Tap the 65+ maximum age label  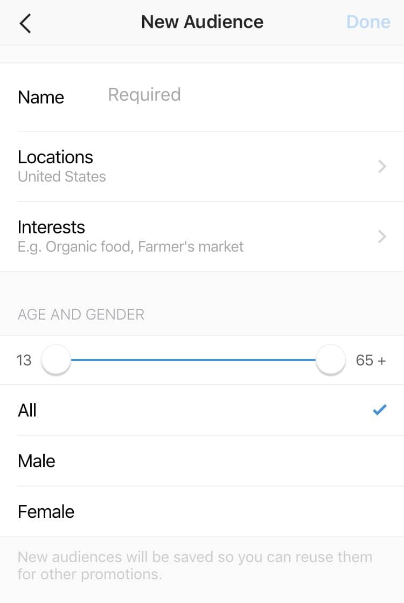371,361
